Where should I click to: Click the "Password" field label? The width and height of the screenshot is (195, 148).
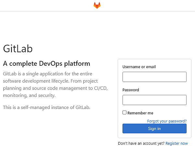(131, 90)
